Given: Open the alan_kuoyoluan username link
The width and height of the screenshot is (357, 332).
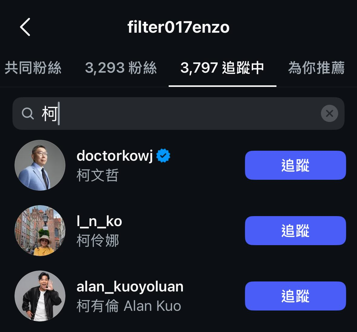Looking at the screenshot, I should coord(130,287).
